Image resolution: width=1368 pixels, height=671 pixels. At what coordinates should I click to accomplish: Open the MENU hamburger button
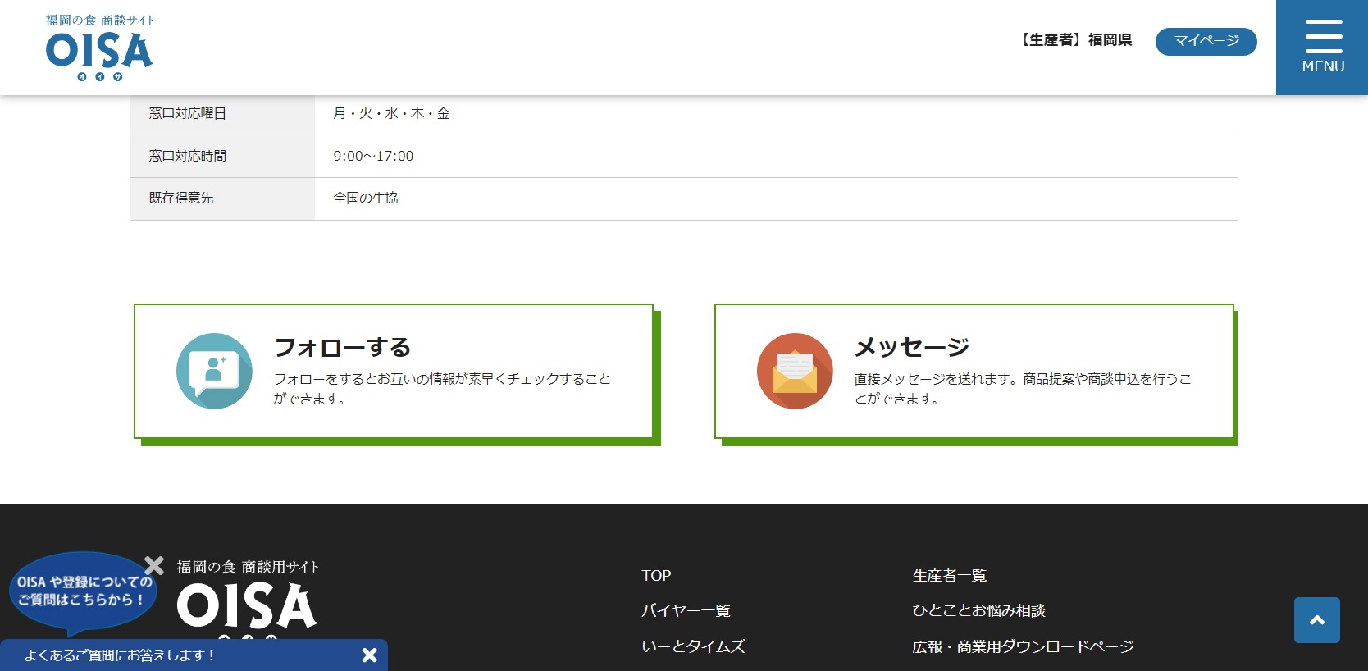pyautogui.click(x=1322, y=48)
